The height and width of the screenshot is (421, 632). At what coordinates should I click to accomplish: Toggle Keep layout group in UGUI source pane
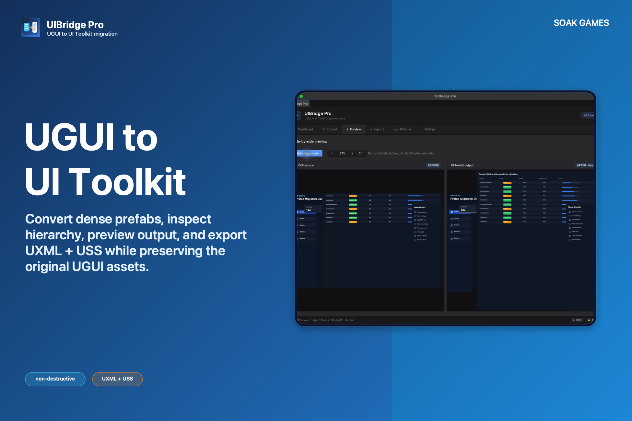coord(415,224)
